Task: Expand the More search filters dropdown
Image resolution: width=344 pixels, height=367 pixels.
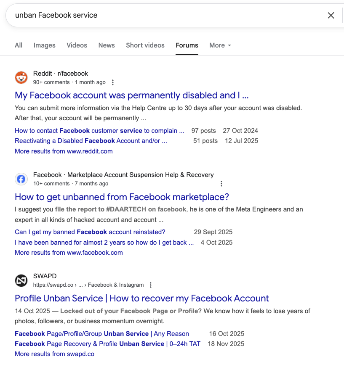Action: (x=220, y=45)
